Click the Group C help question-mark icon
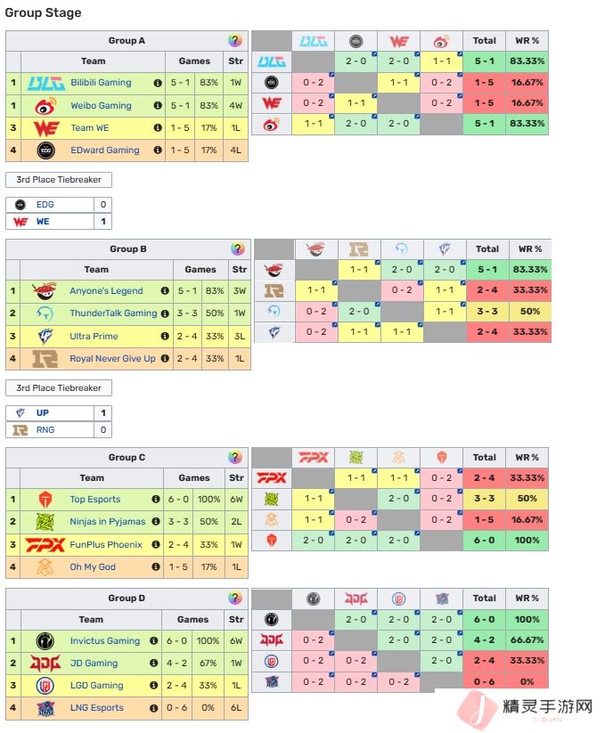Viewport: 613px width, 733px height. pos(235,458)
